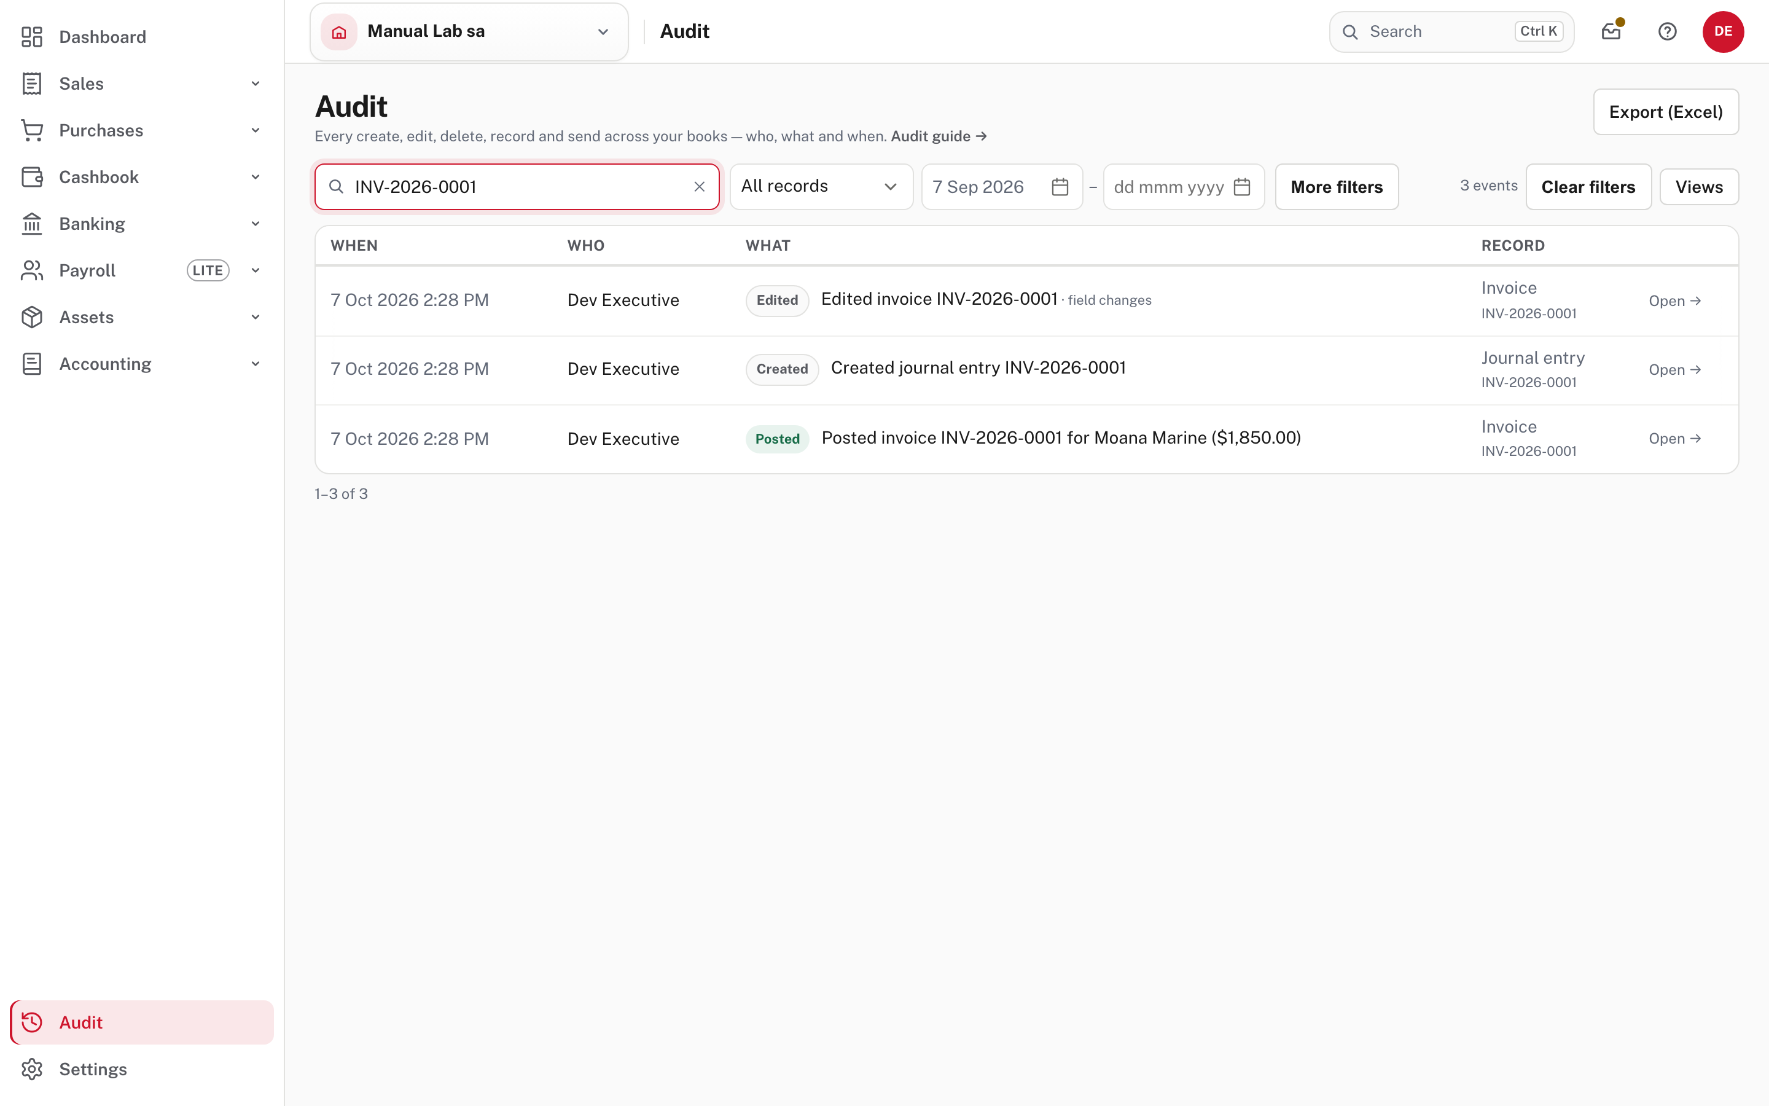The width and height of the screenshot is (1769, 1106).
Task: Open the help question mark icon
Action: coord(1668,31)
